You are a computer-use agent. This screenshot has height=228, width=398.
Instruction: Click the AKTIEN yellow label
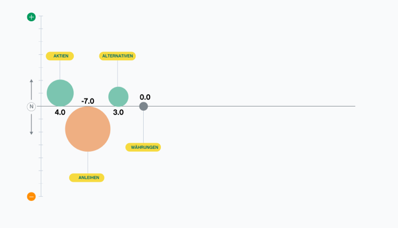point(60,56)
